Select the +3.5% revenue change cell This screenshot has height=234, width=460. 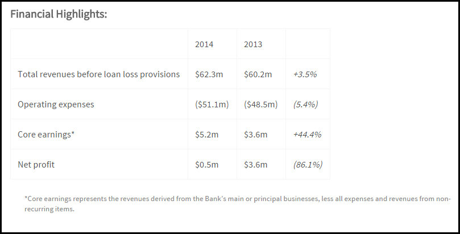click(305, 74)
